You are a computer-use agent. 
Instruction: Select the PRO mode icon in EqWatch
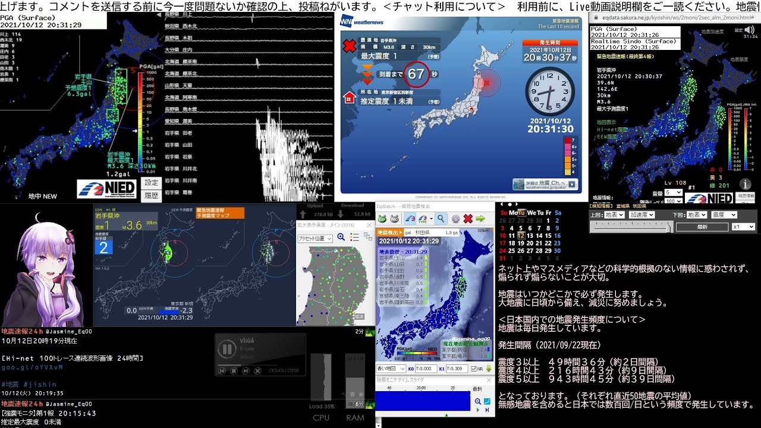(395, 218)
